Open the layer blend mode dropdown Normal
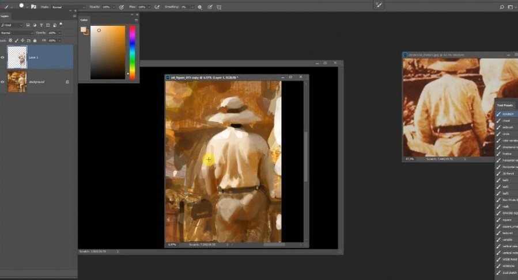Screen dimensions: 518x280 [x=17, y=33]
